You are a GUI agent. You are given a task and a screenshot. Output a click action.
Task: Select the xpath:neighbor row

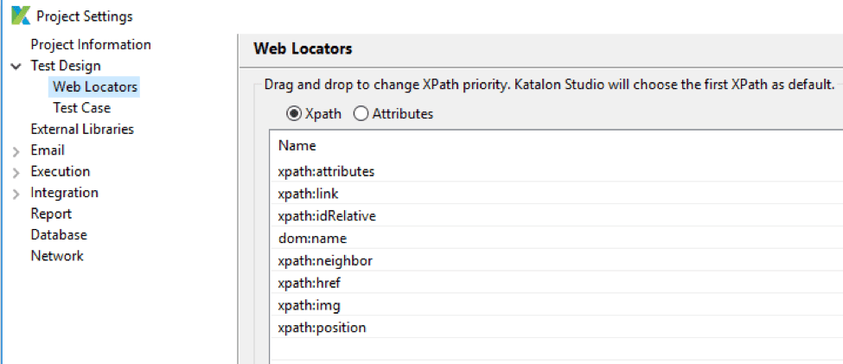[557, 261]
